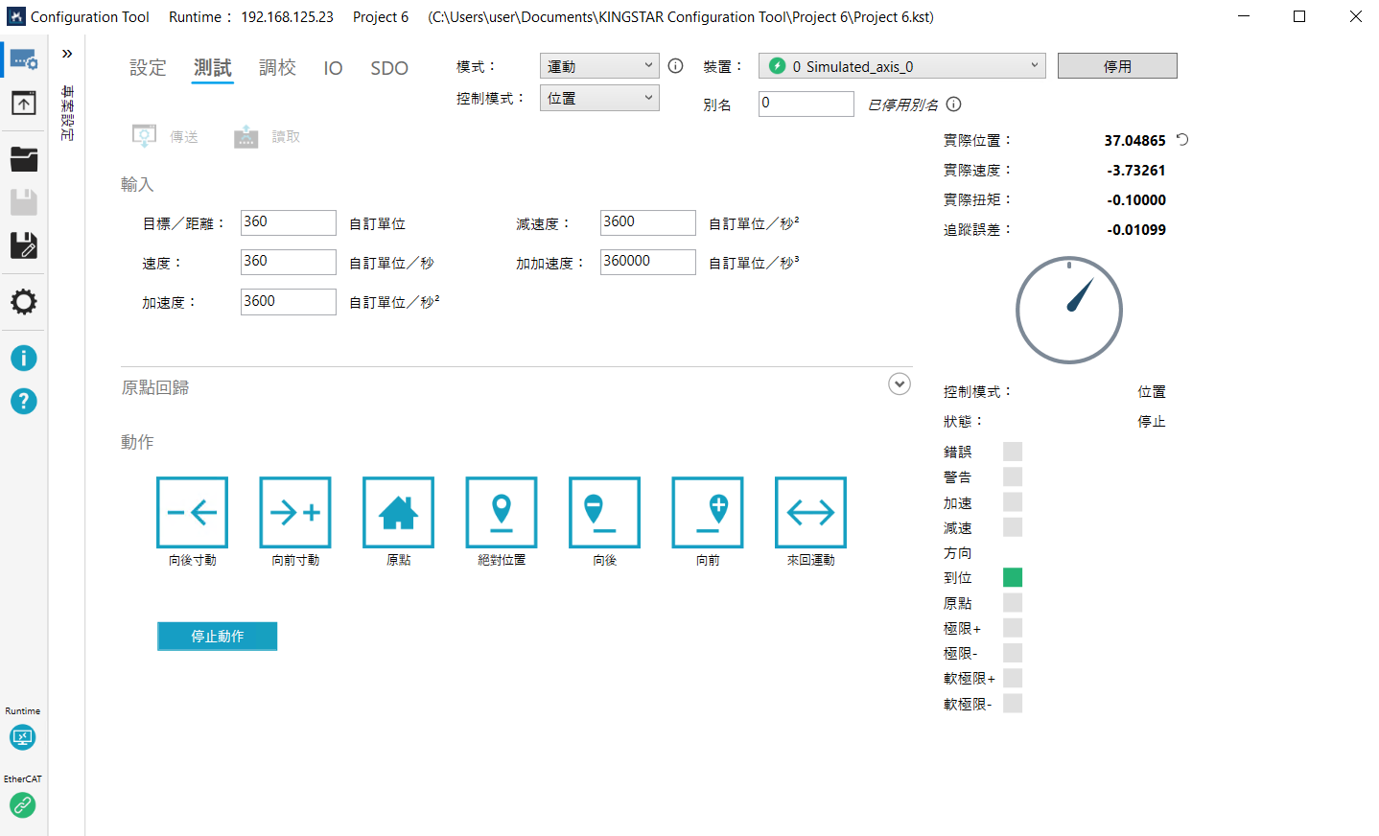Switch to the 調校 tuning tab
Screen dimensions: 1379x836
pyautogui.click(x=277, y=68)
